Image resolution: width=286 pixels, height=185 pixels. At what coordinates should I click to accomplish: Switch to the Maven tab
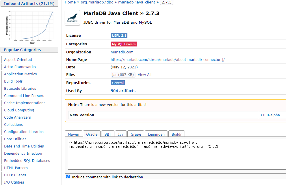(73, 134)
